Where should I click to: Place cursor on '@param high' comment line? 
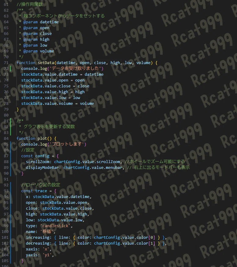(34, 39)
